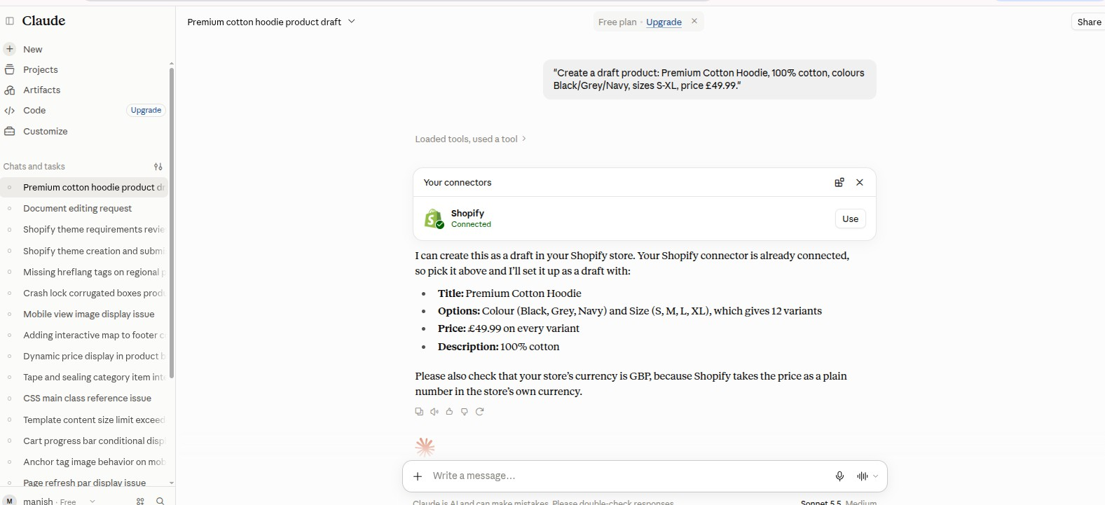
Task: Open the manage connectors icon in the card
Action: click(839, 182)
